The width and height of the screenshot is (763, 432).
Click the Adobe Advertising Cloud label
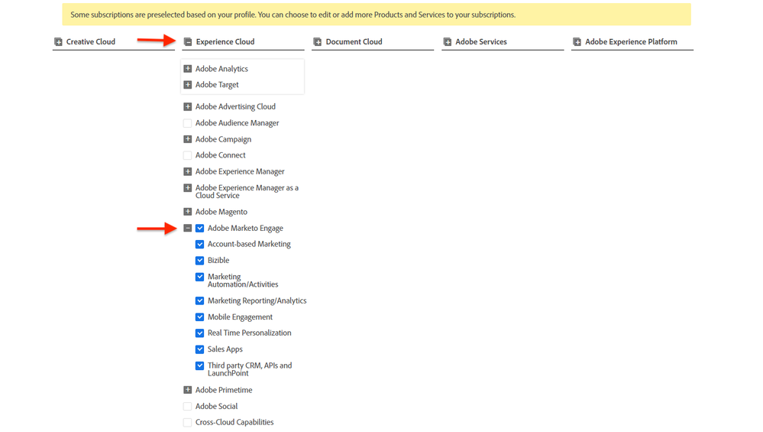(x=235, y=106)
